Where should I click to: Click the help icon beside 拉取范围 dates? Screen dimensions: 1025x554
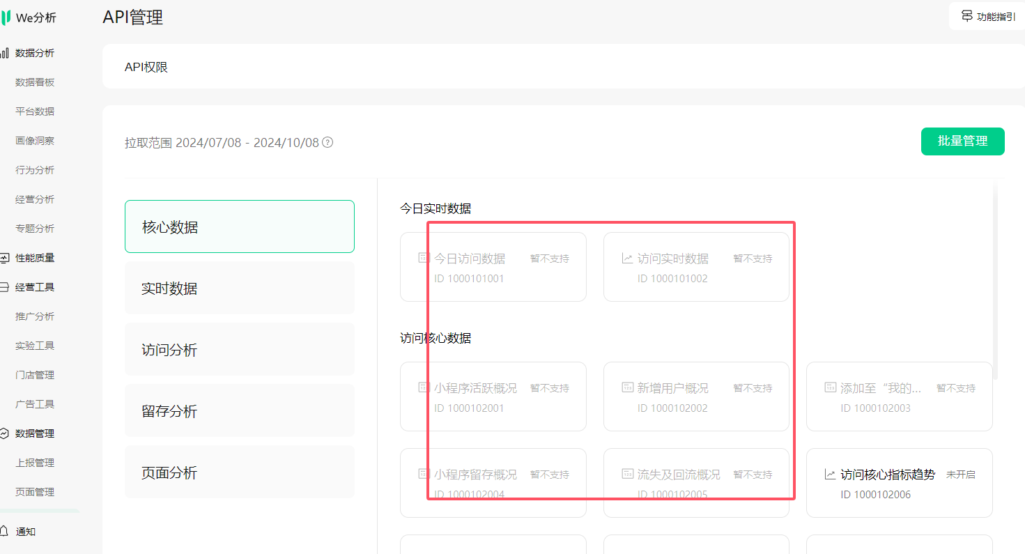click(327, 143)
